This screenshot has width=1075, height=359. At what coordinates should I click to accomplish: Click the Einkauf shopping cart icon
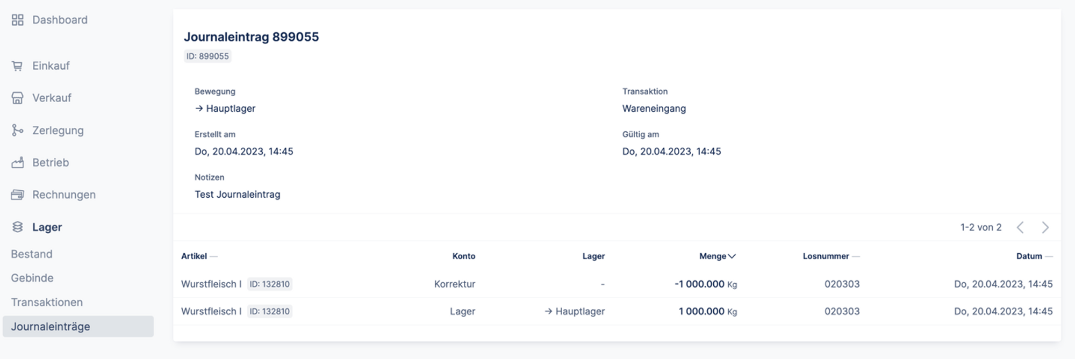tap(18, 66)
